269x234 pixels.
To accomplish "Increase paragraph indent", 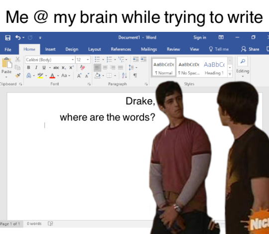I will click(143, 59).
